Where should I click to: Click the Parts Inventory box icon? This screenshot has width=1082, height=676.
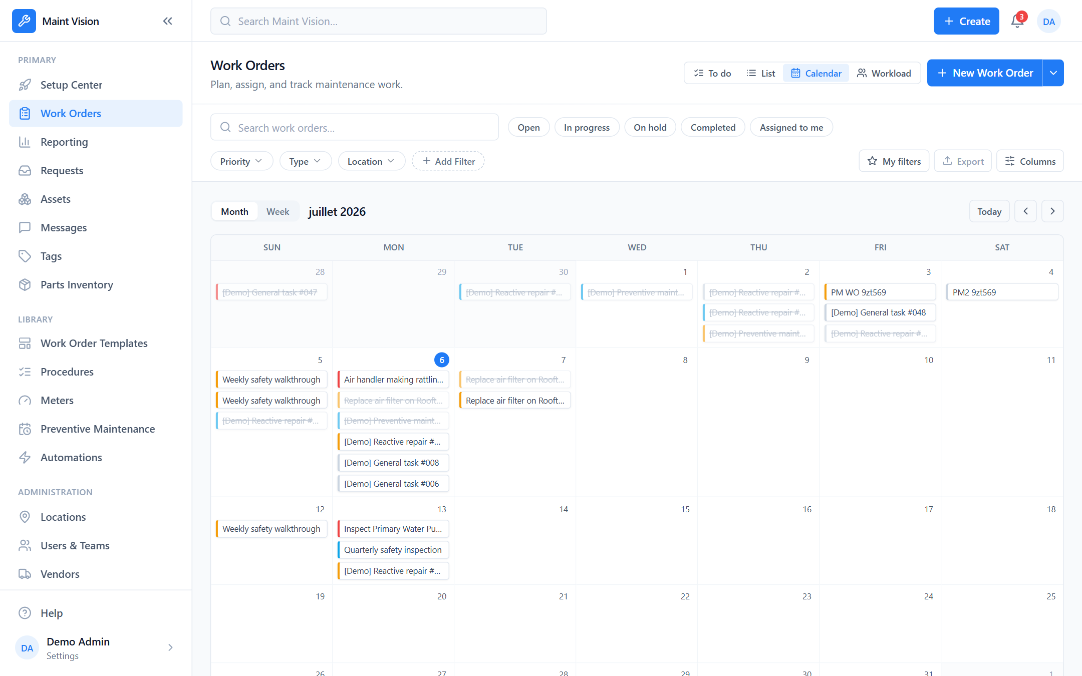point(25,285)
